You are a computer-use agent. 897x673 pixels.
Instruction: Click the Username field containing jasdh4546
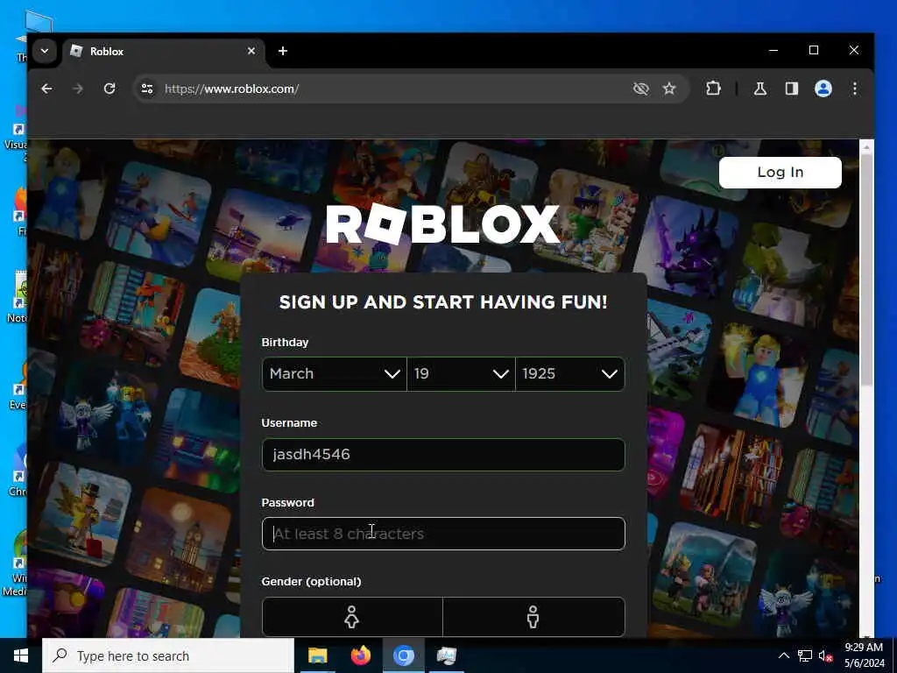pyautogui.click(x=443, y=455)
